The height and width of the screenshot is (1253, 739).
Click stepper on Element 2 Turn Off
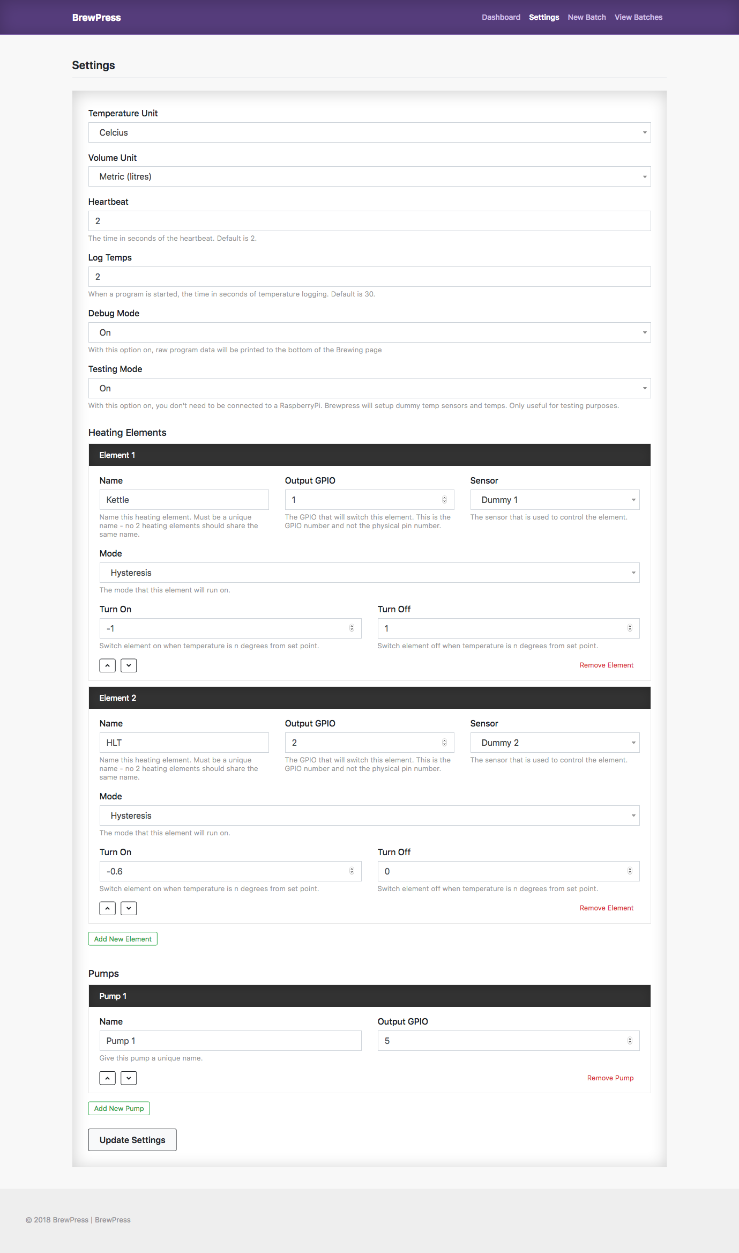point(630,871)
